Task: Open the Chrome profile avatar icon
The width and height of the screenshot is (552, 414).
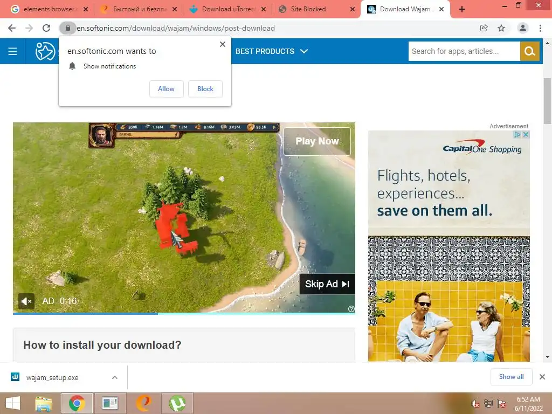Action: tap(523, 28)
